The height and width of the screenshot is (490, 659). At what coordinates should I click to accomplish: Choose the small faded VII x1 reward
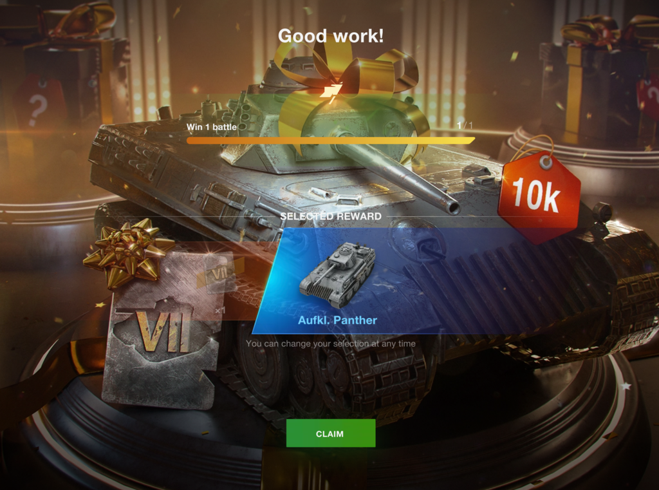click(x=219, y=278)
